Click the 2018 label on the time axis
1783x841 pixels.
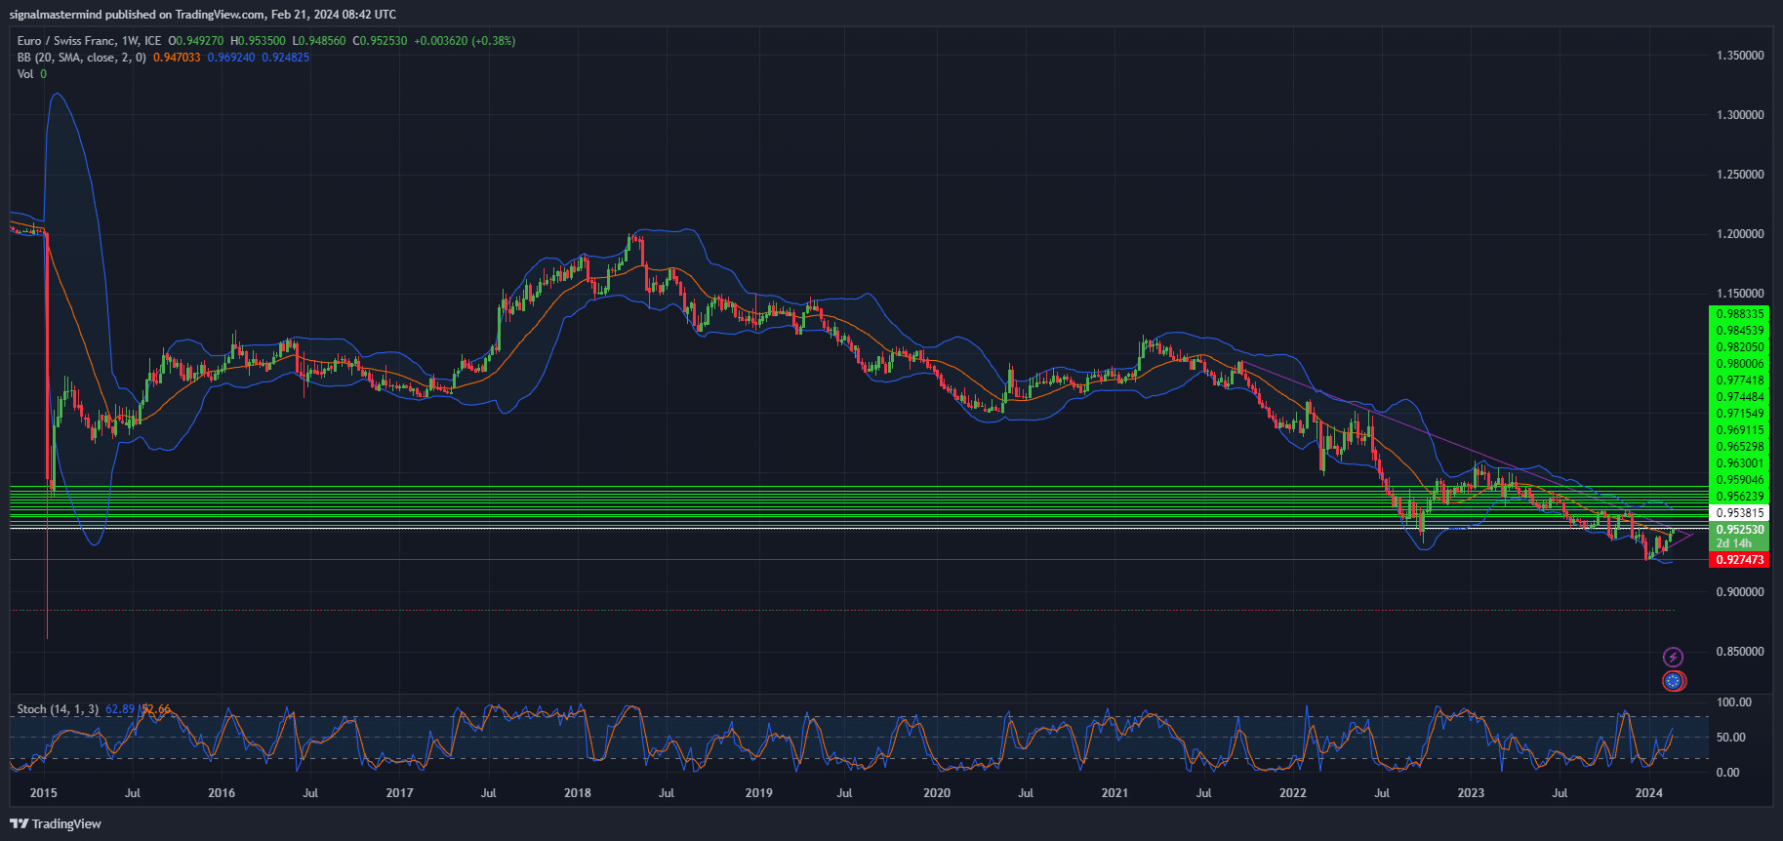(x=578, y=793)
